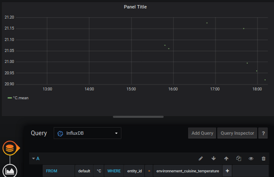The image size is (274, 177).
Task: Open the Panel Title menu
Action: 135,7
